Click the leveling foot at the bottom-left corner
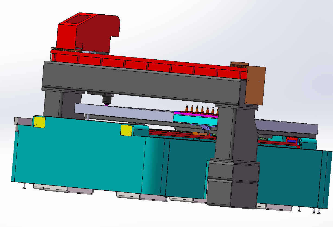Screen dimensions: 333x227 coord(24,186)
